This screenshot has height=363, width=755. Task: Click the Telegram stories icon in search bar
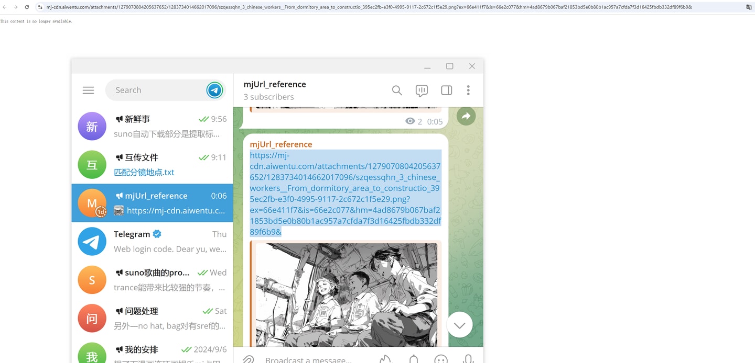click(x=214, y=90)
